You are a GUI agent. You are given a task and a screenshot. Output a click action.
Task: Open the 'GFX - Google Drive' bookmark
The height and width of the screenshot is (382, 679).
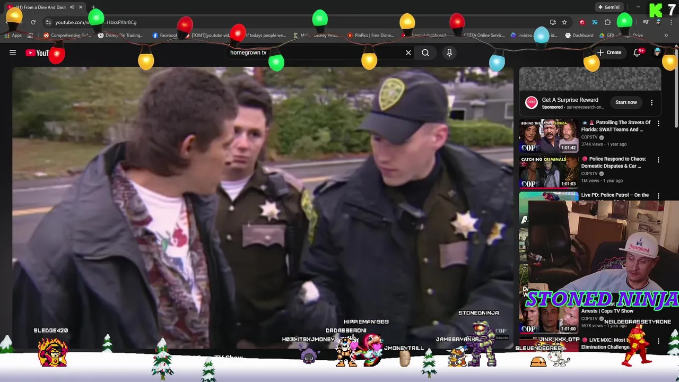point(622,36)
